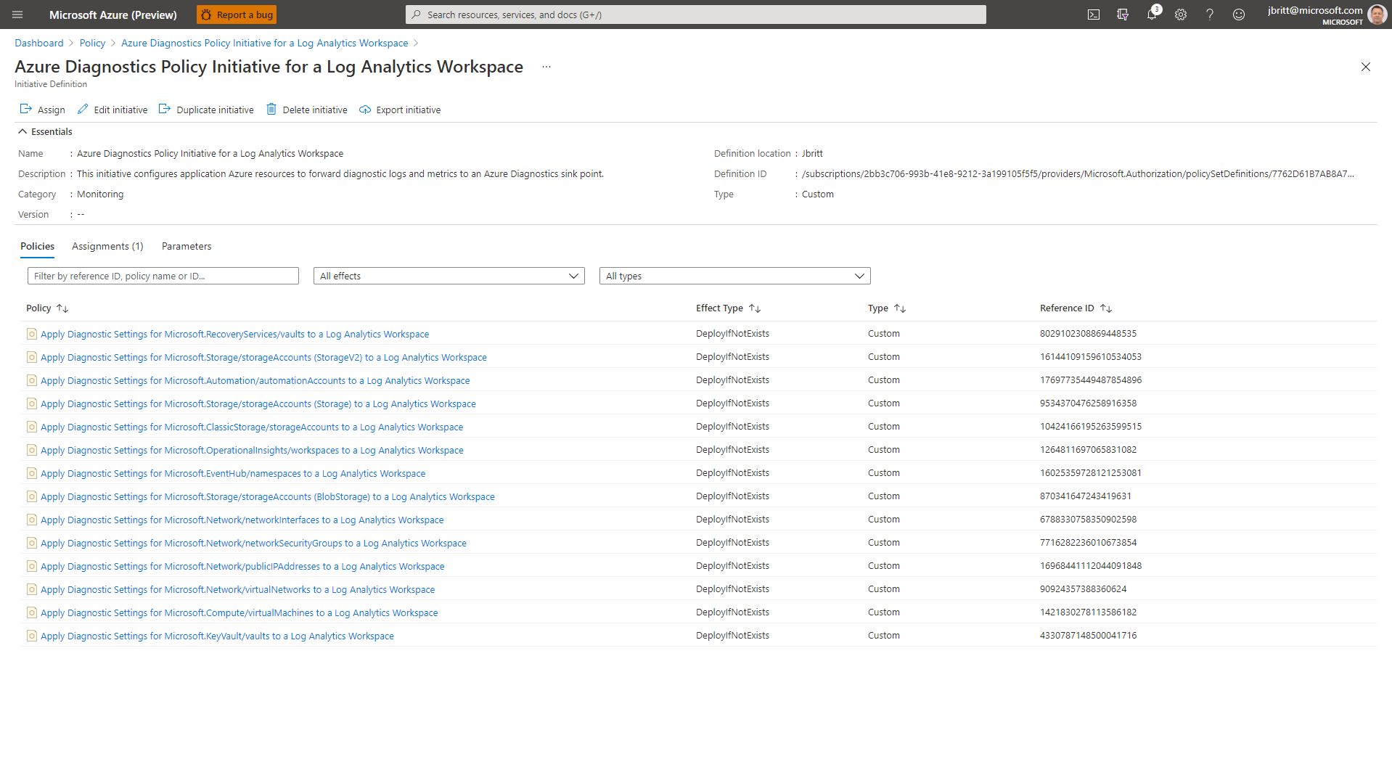Select the Policies tab

coord(38,246)
